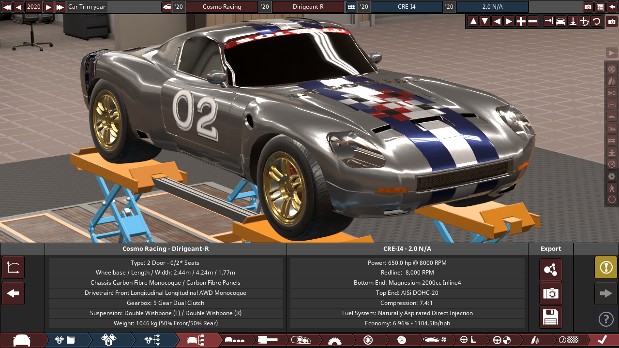Open the paint brush tab
Viewport: 619px width, 348px height.
click(x=267, y=340)
